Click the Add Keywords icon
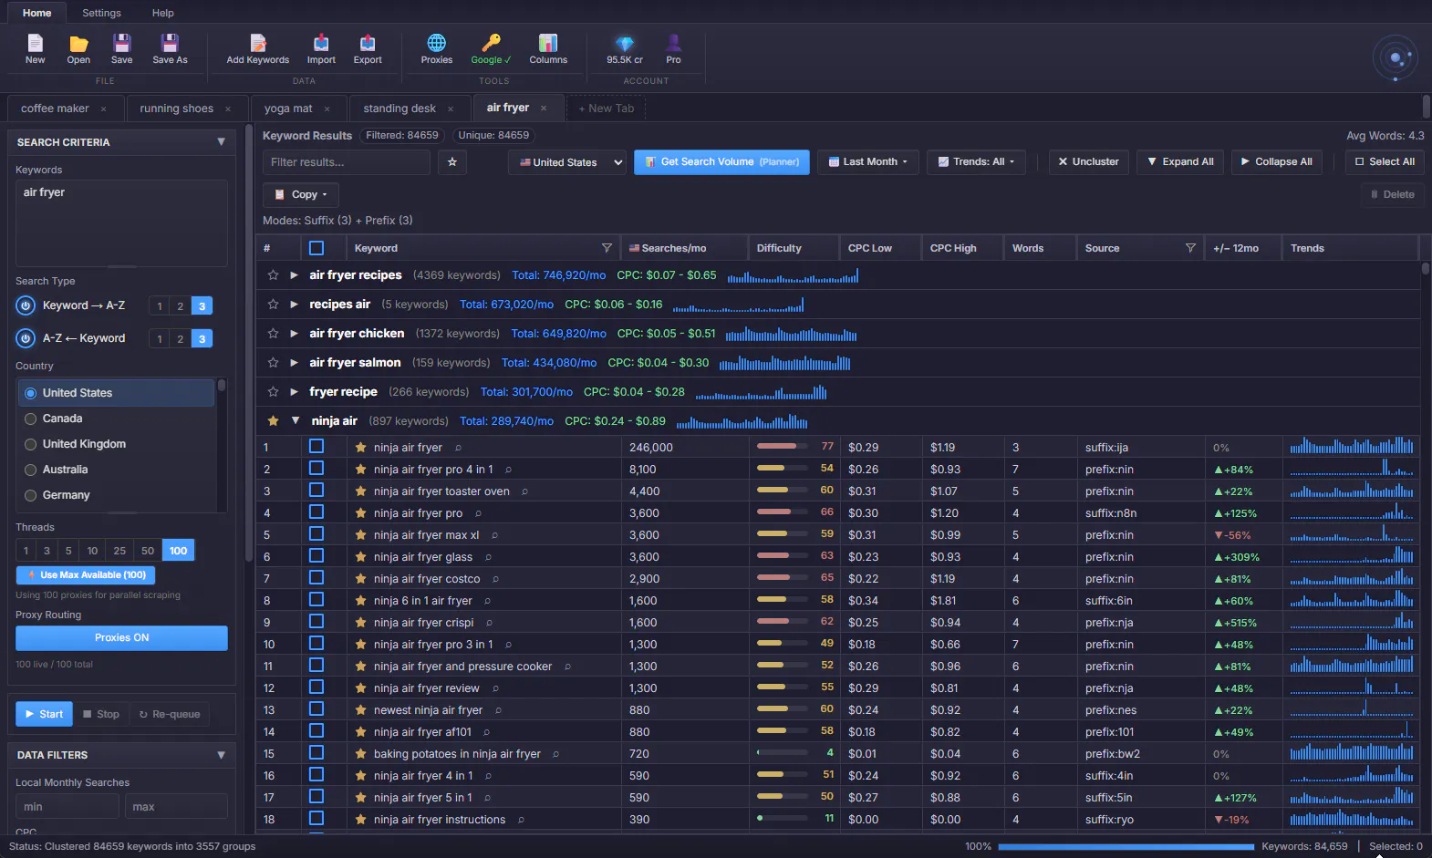 click(258, 43)
